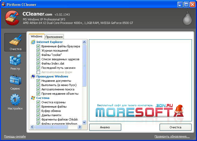Click the list scroll up arrow
This screenshot has width=197, height=141.
(x=84, y=42)
